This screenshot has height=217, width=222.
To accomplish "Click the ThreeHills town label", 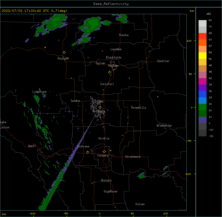I will [138, 108].
